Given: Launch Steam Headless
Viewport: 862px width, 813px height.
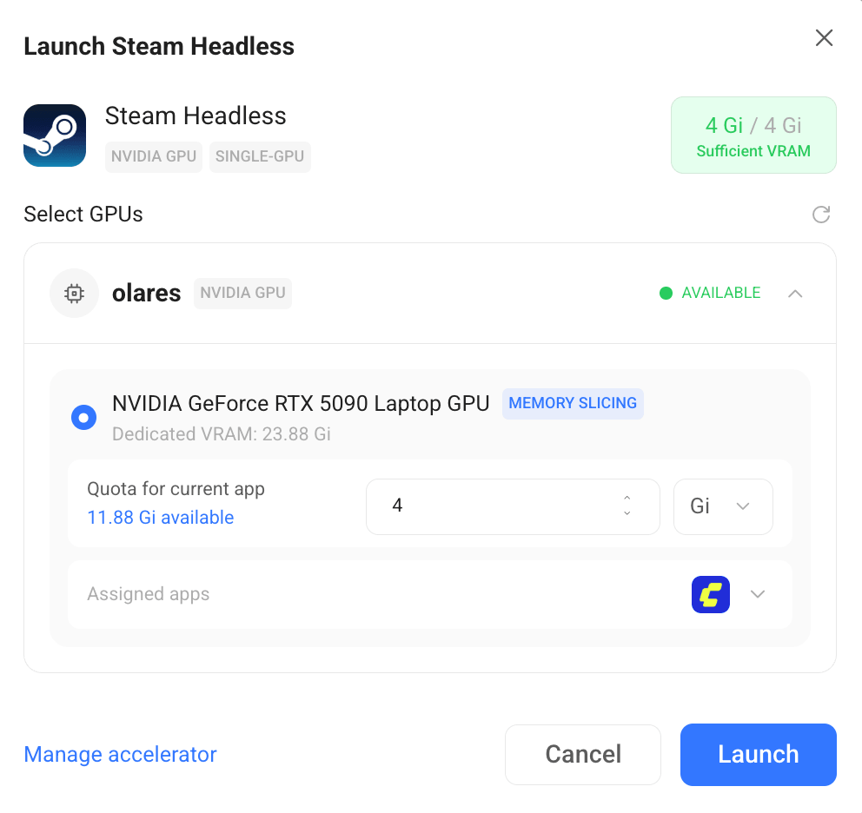Looking at the screenshot, I should point(758,754).
